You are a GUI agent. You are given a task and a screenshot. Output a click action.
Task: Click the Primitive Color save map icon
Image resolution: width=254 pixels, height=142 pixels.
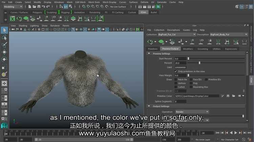point(228,96)
